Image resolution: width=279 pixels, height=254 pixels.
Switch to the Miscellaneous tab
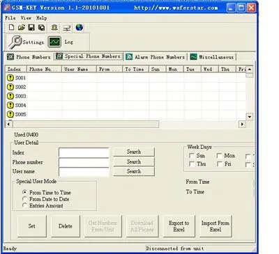212,57
